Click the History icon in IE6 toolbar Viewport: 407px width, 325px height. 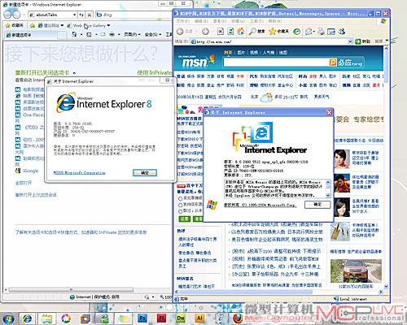coord(297,32)
